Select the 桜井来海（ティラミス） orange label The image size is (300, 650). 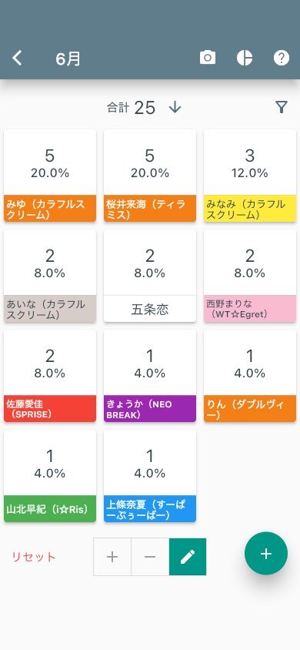point(150,209)
